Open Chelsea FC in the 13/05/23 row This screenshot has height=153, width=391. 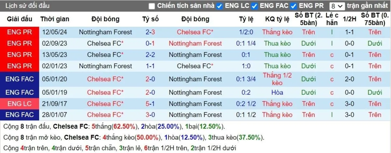[106, 55]
